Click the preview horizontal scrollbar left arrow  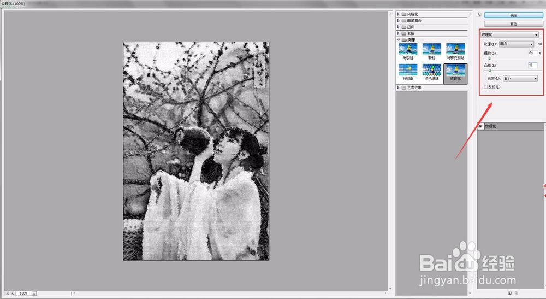[x=74, y=294]
